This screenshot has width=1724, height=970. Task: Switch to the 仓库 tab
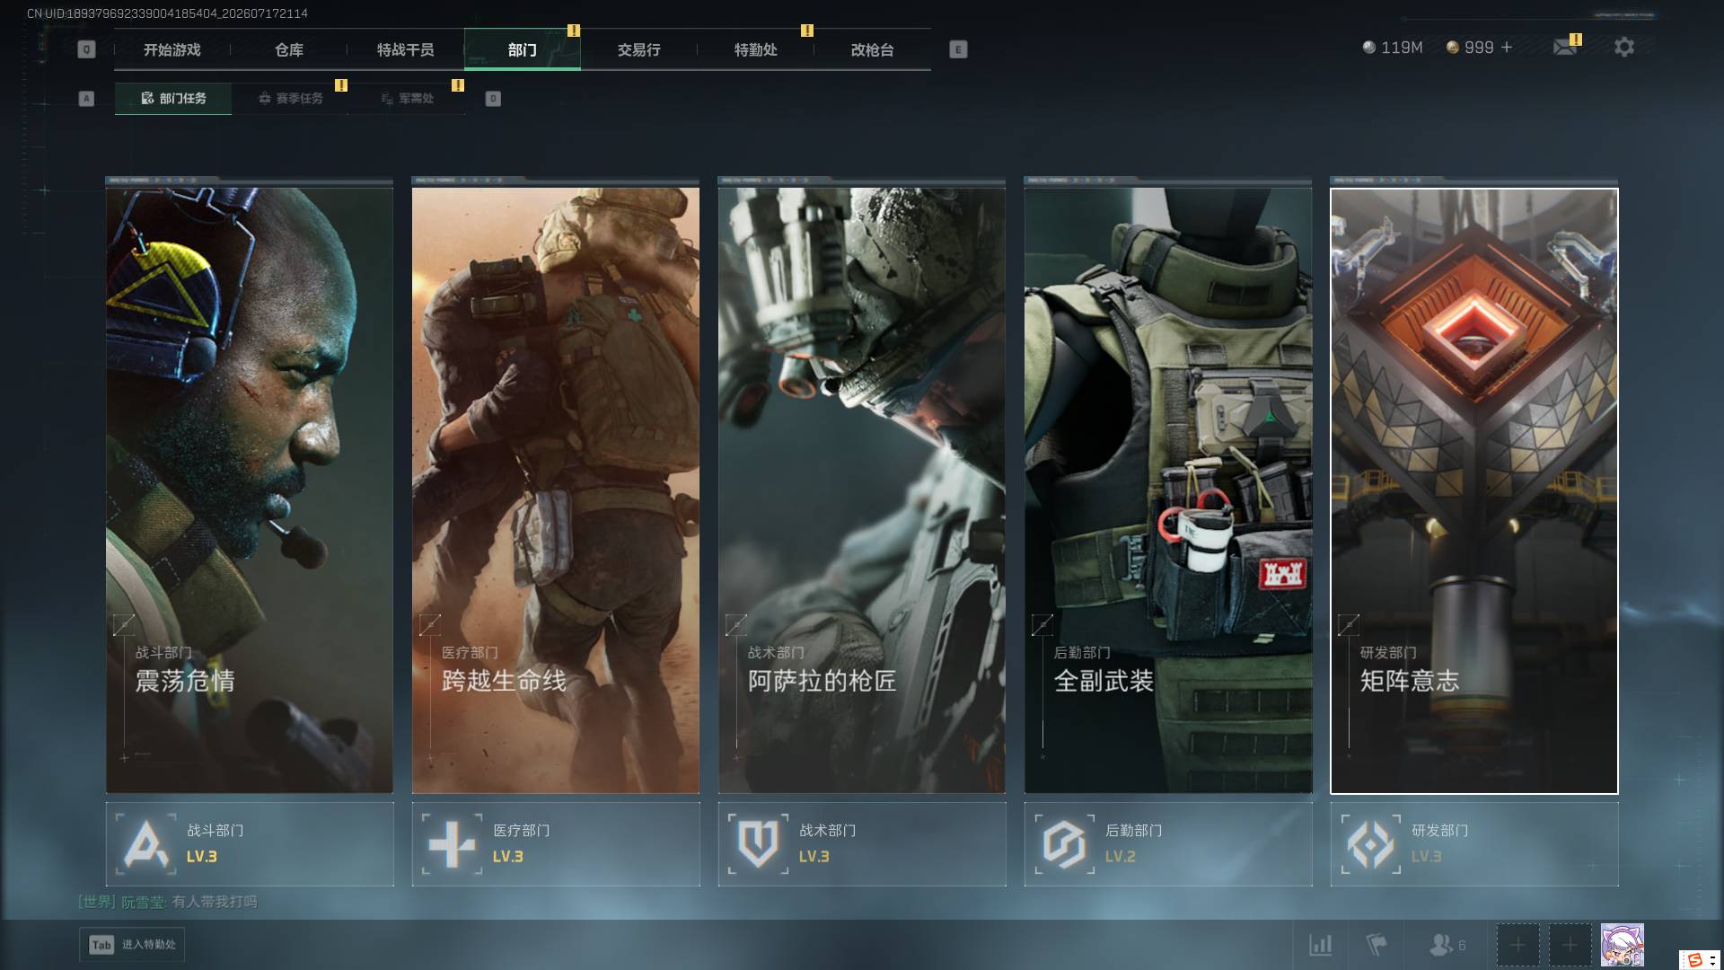pyautogui.click(x=289, y=49)
